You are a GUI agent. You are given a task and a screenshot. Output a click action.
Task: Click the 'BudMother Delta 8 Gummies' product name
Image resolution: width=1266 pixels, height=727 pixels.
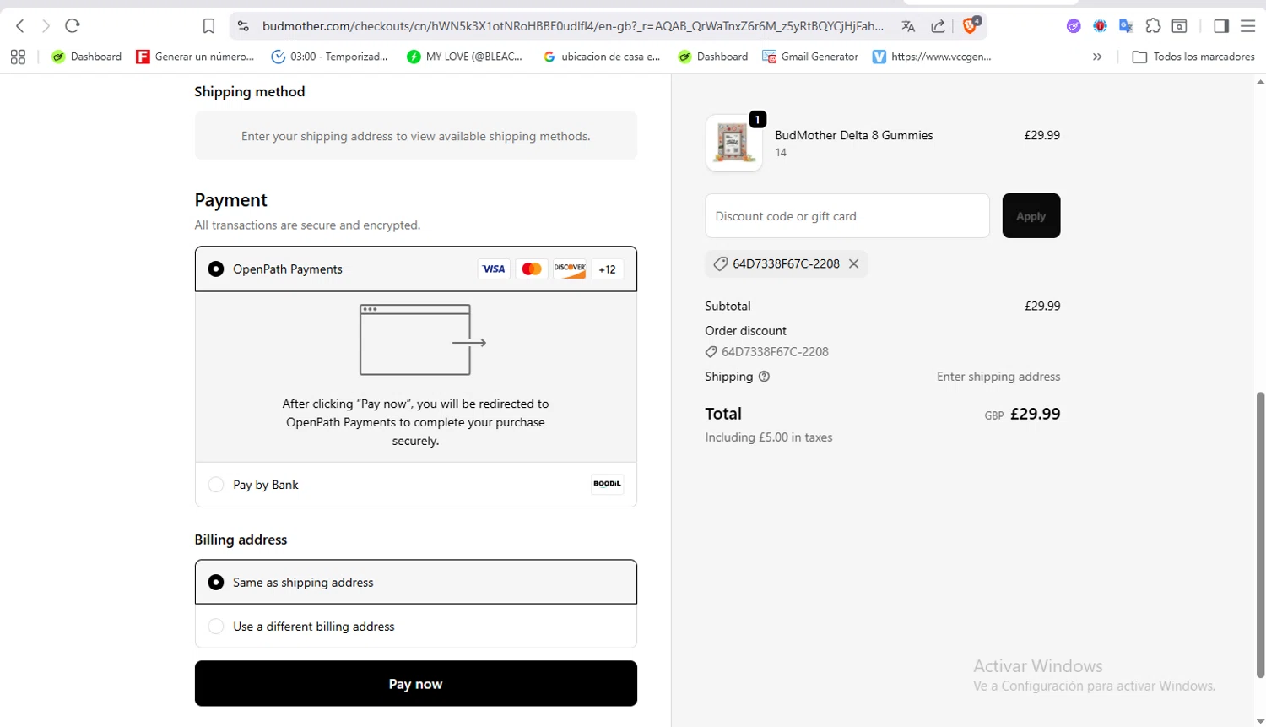click(x=854, y=135)
